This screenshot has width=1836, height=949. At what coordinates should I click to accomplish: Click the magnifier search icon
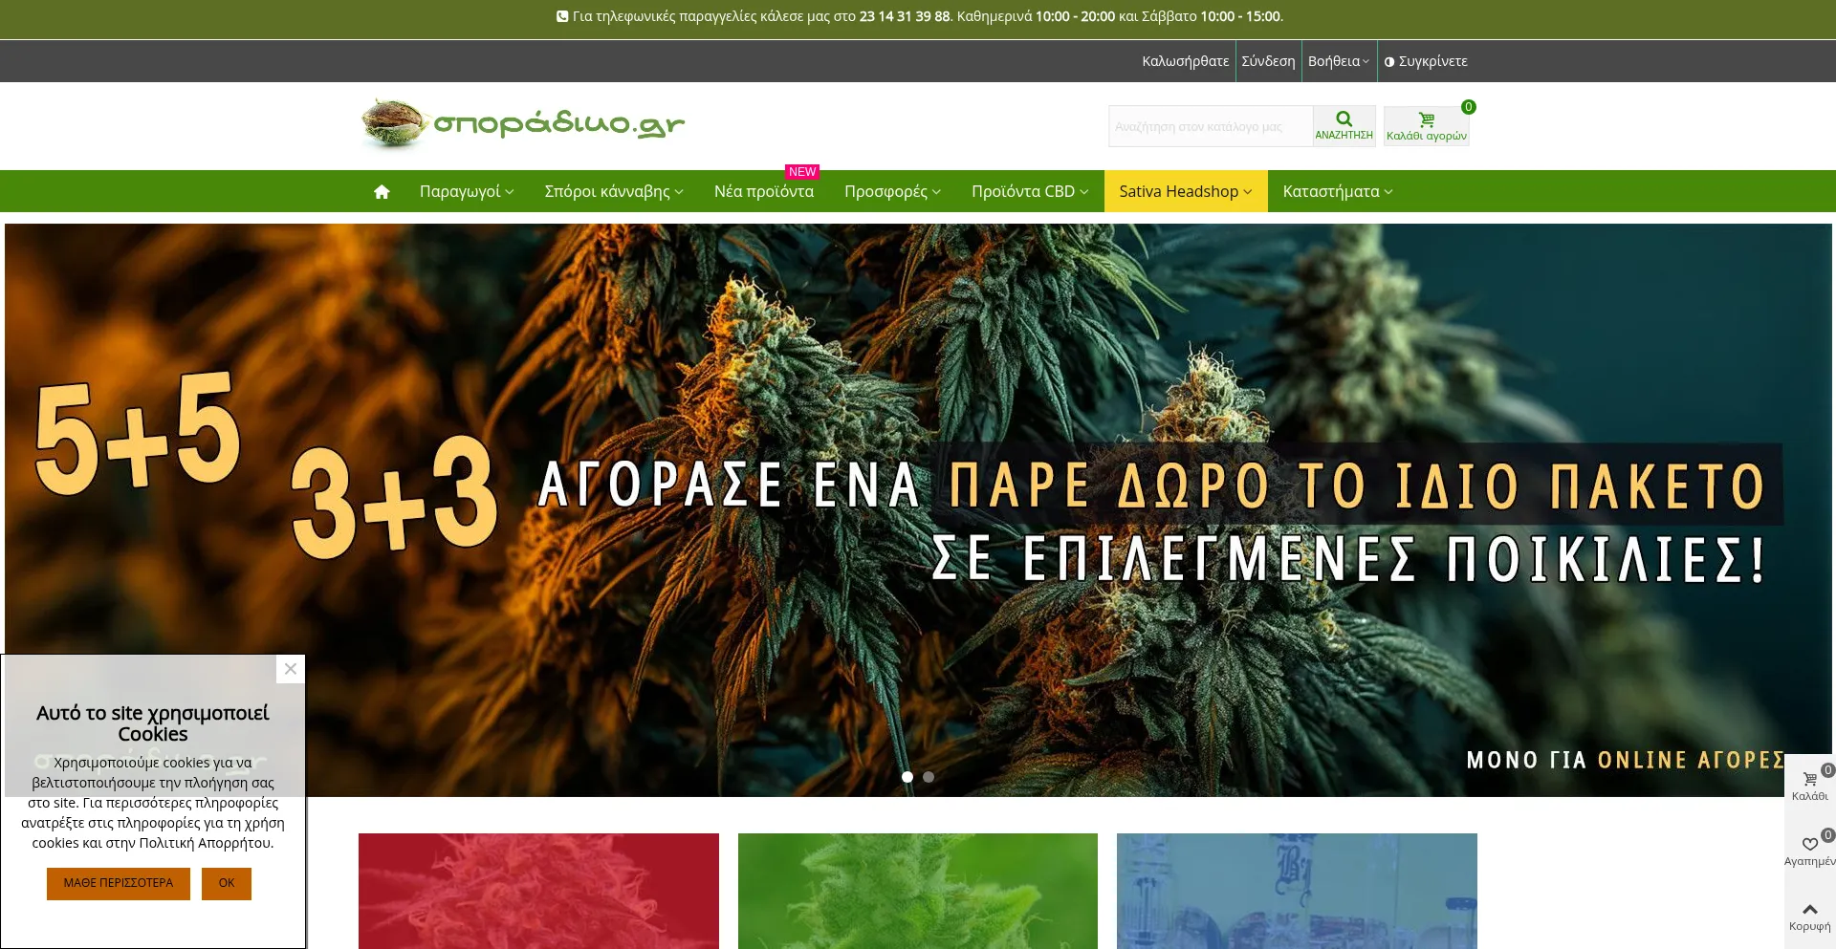[1344, 119]
